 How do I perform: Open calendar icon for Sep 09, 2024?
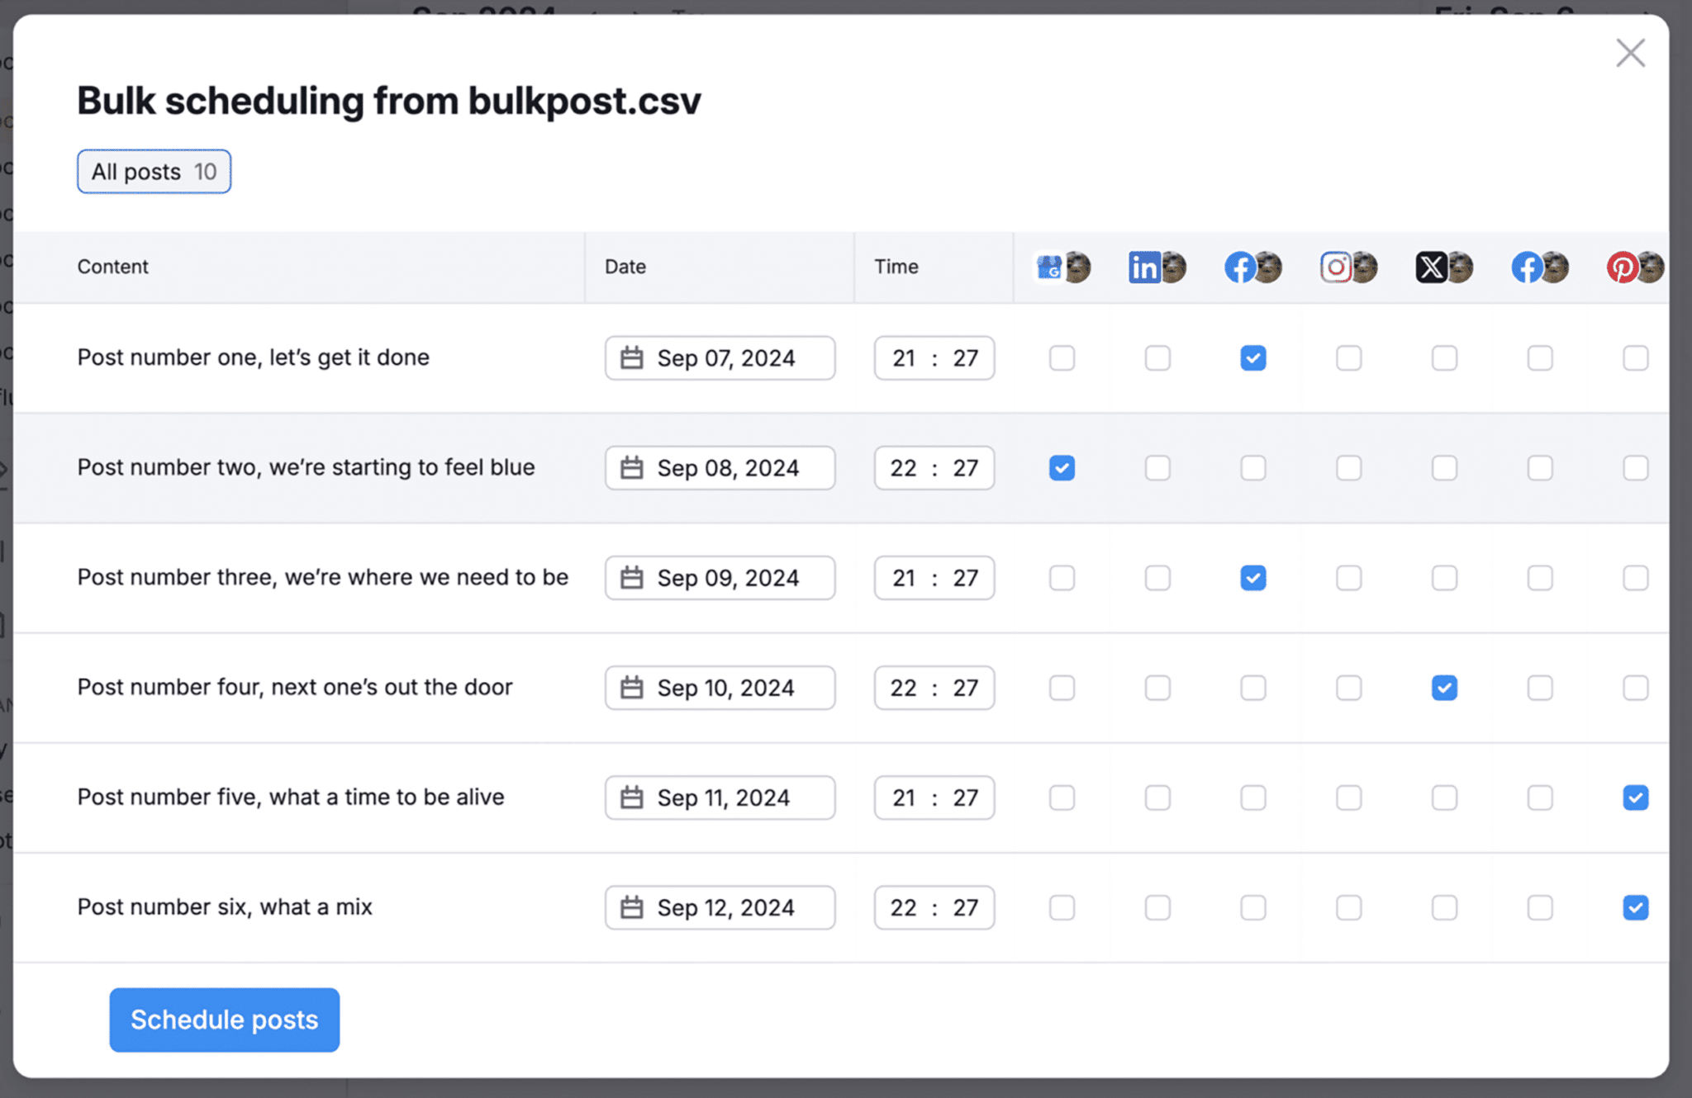coord(632,578)
